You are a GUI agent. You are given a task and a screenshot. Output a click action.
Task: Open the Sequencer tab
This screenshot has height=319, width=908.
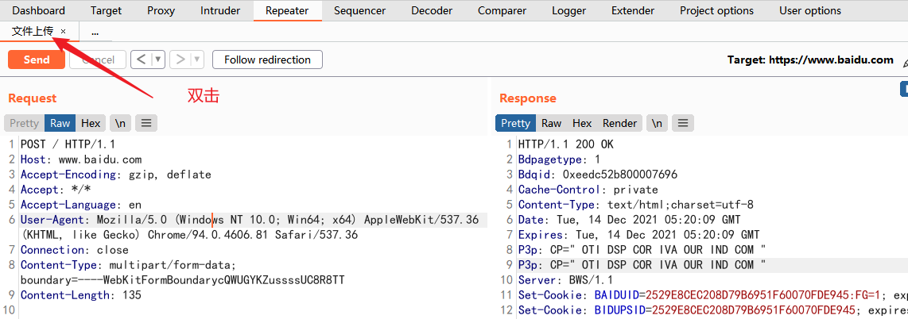coord(360,10)
